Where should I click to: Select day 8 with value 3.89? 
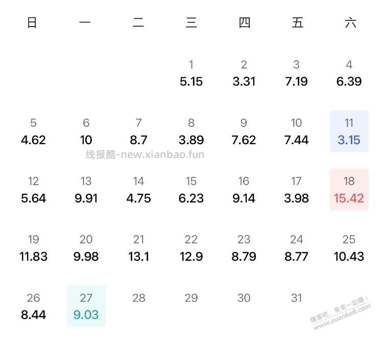(192, 131)
